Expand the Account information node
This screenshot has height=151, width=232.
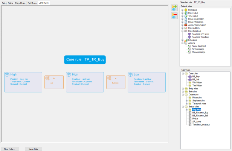[x=182, y=25]
